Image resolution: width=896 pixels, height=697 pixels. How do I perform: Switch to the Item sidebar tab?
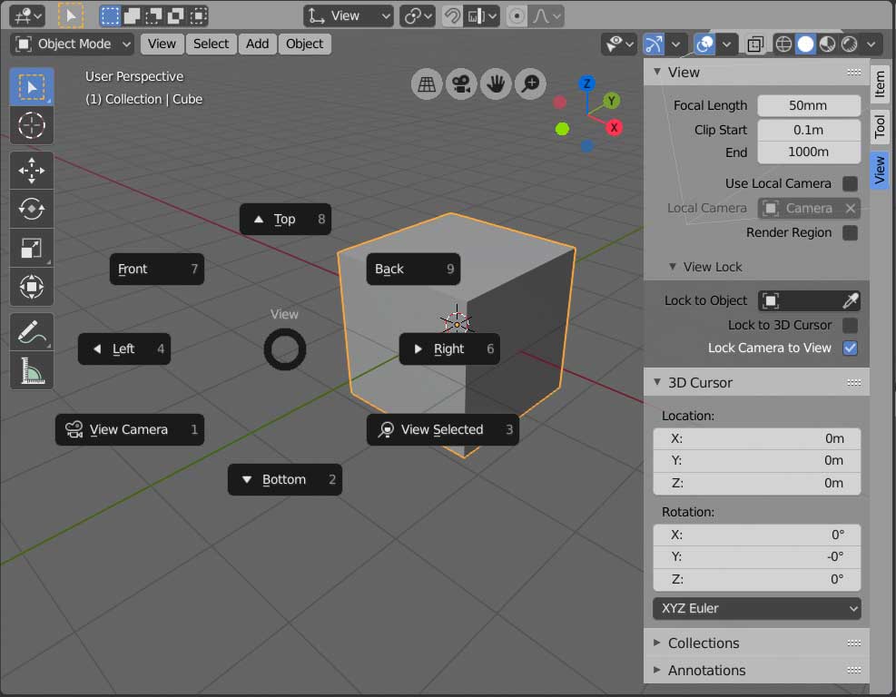click(x=880, y=85)
